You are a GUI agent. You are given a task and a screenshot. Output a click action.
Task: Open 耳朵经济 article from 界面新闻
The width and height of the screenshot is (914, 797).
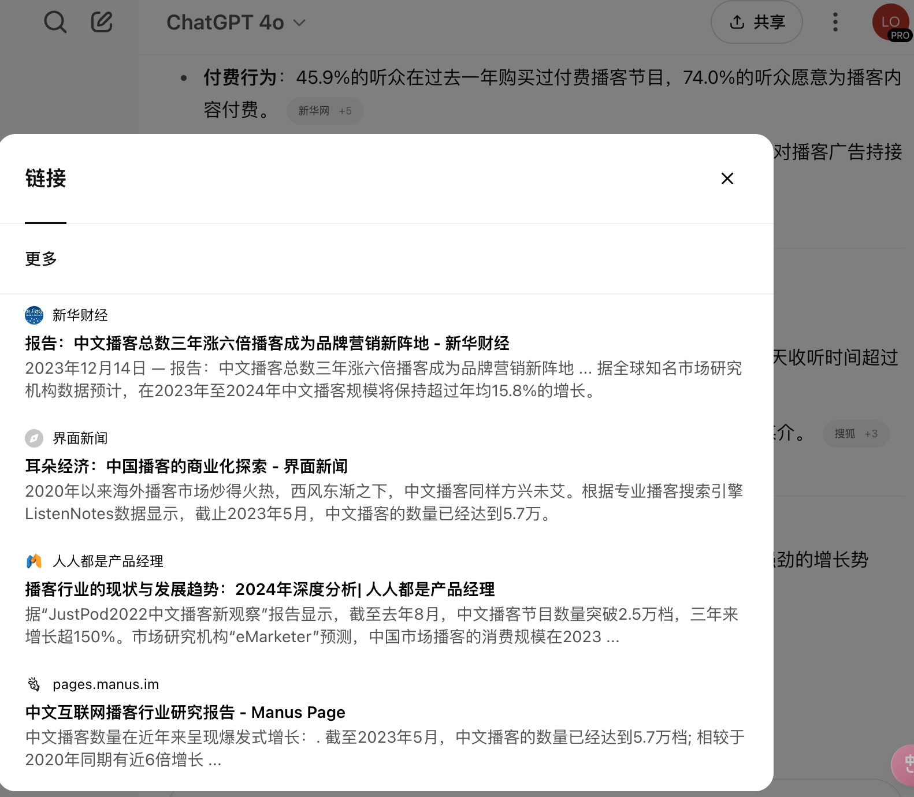click(186, 467)
